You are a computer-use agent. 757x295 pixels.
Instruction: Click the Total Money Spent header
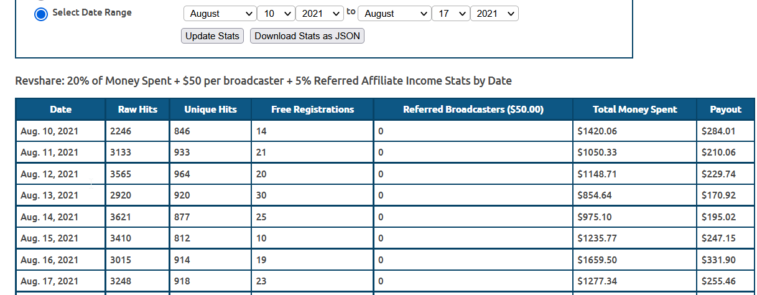click(634, 110)
